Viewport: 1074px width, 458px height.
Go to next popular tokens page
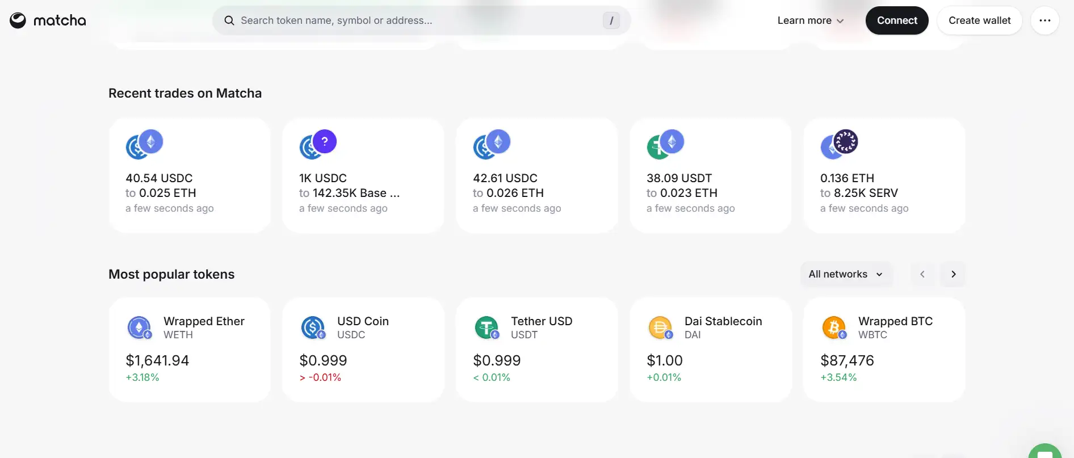(x=953, y=274)
